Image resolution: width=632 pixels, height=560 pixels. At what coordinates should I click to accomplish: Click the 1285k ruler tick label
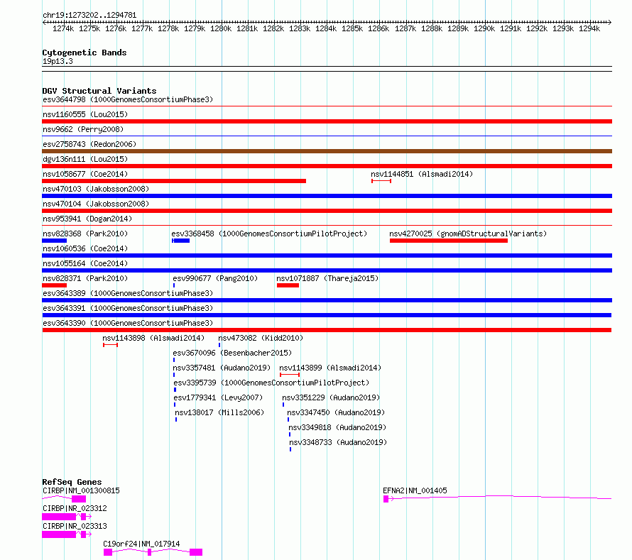pos(352,29)
